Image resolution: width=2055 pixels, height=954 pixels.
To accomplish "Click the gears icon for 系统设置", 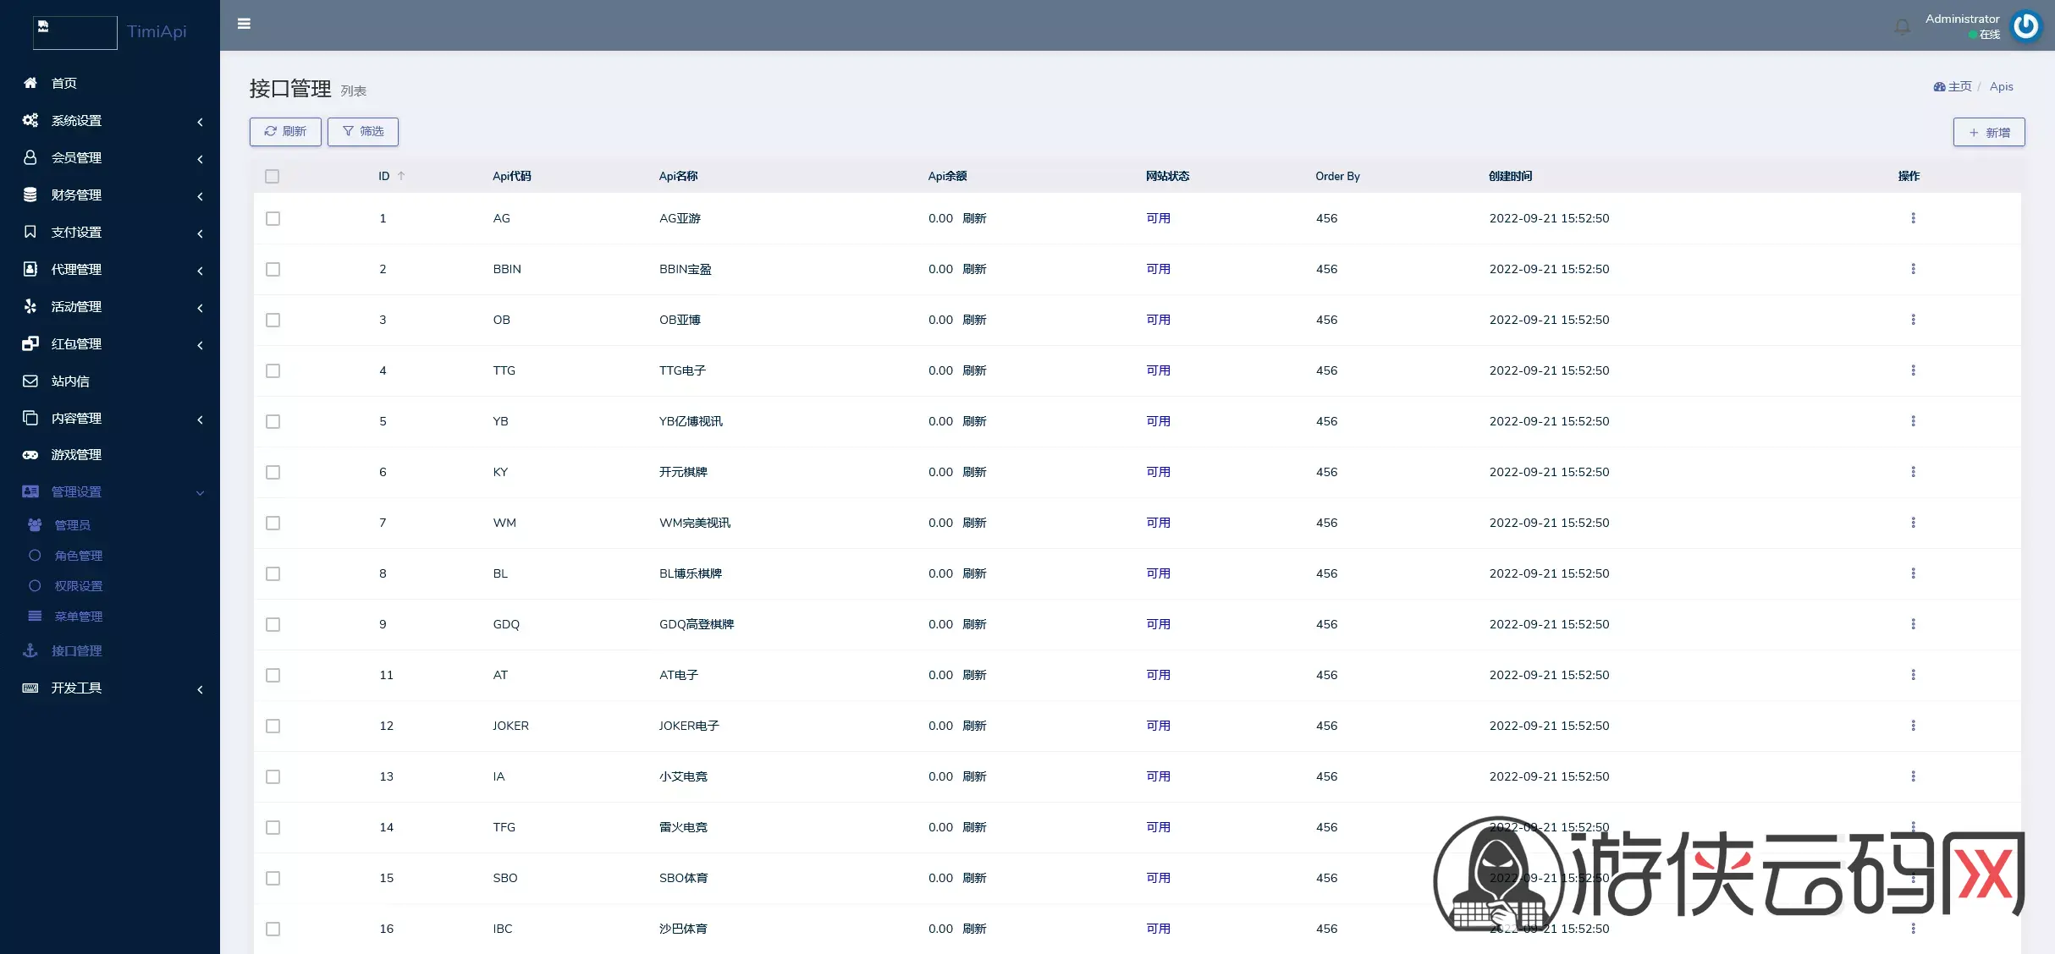I will point(30,120).
